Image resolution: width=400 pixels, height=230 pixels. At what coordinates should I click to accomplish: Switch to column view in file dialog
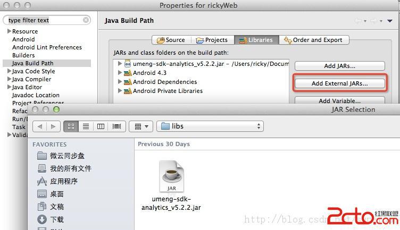[x=101, y=126]
